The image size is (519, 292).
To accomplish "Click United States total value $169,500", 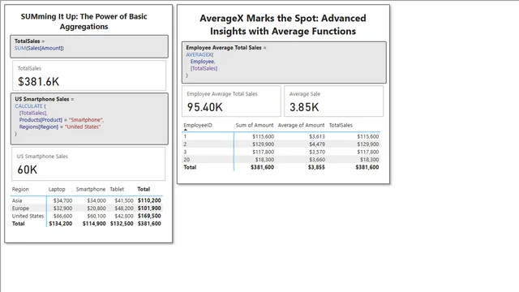I will [x=149, y=216].
